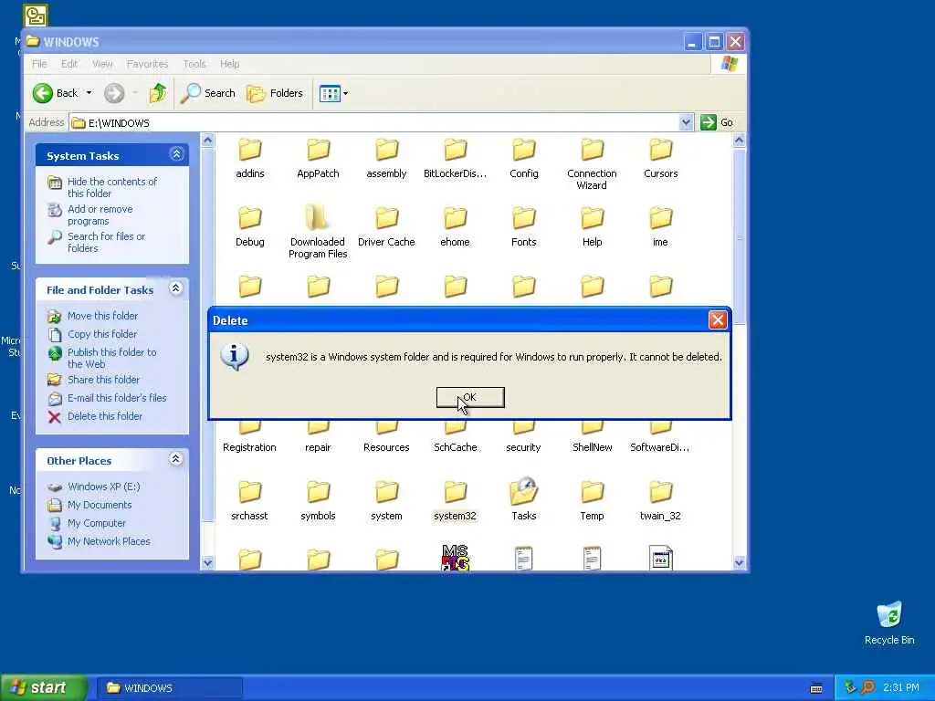
Task: Click the green Up folder icon
Action: (x=158, y=93)
